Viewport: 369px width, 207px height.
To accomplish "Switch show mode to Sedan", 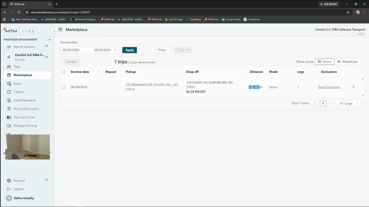I will 325,62.
